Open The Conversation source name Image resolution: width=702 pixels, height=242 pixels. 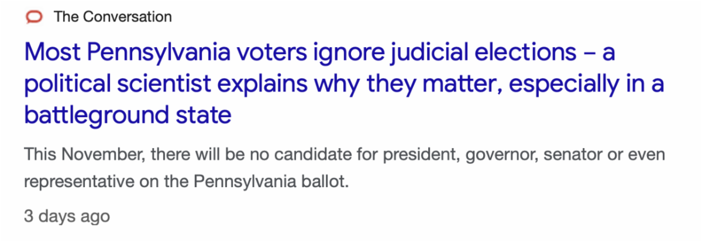[113, 17]
